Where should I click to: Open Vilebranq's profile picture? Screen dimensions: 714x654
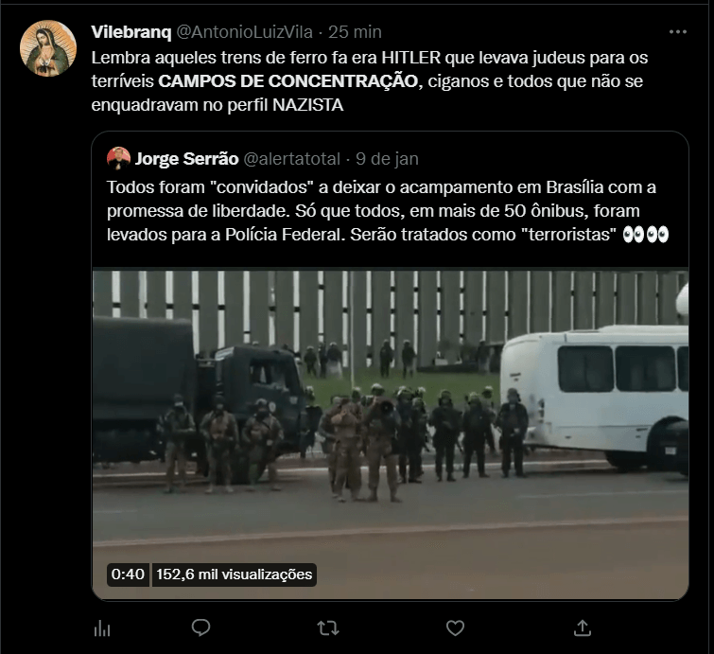click(x=48, y=48)
